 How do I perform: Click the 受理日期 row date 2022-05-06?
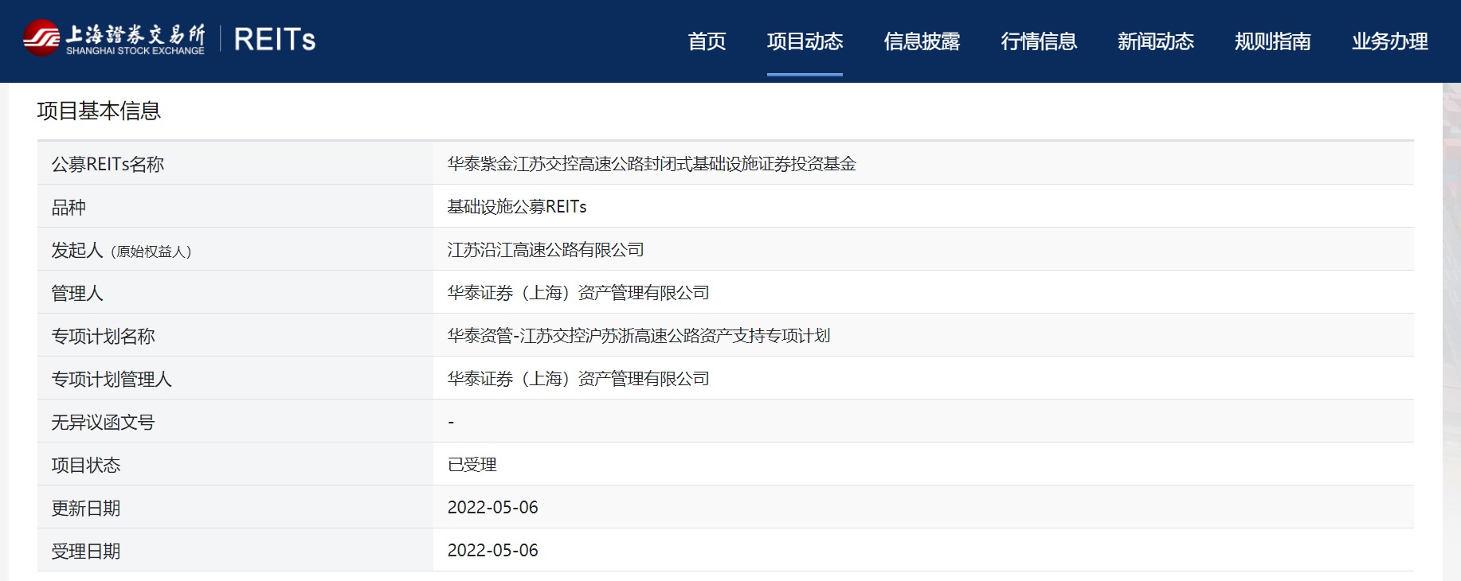(x=493, y=551)
